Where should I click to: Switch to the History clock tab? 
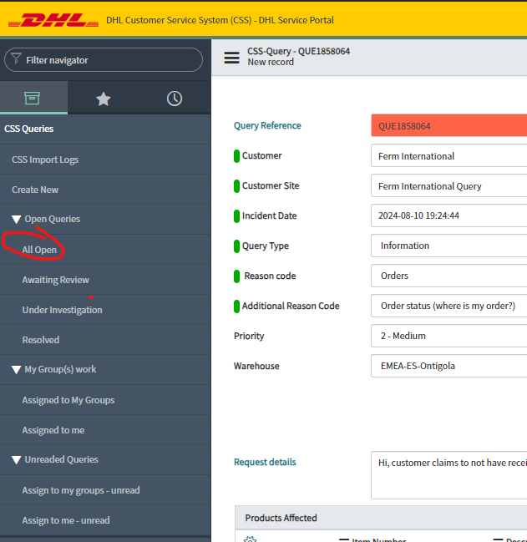tap(175, 99)
